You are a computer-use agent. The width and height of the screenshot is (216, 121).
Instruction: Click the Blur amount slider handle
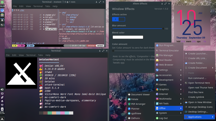163,29
